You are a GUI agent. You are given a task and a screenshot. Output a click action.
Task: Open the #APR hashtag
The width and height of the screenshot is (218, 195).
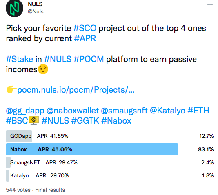tap(85, 38)
